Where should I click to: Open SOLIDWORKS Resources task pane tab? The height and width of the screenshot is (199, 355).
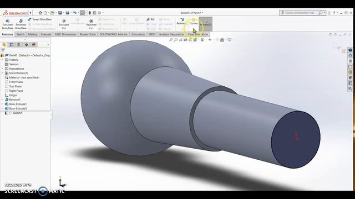click(x=350, y=55)
